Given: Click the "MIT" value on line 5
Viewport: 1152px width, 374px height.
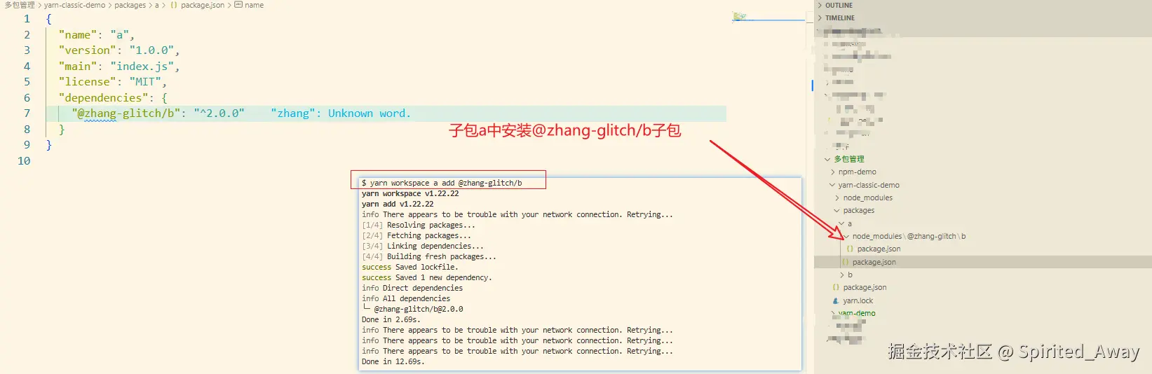Looking at the screenshot, I should click(145, 82).
